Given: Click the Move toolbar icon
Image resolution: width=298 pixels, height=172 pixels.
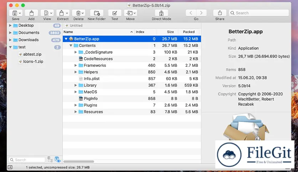Looking at the screenshot, I should [130, 13].
